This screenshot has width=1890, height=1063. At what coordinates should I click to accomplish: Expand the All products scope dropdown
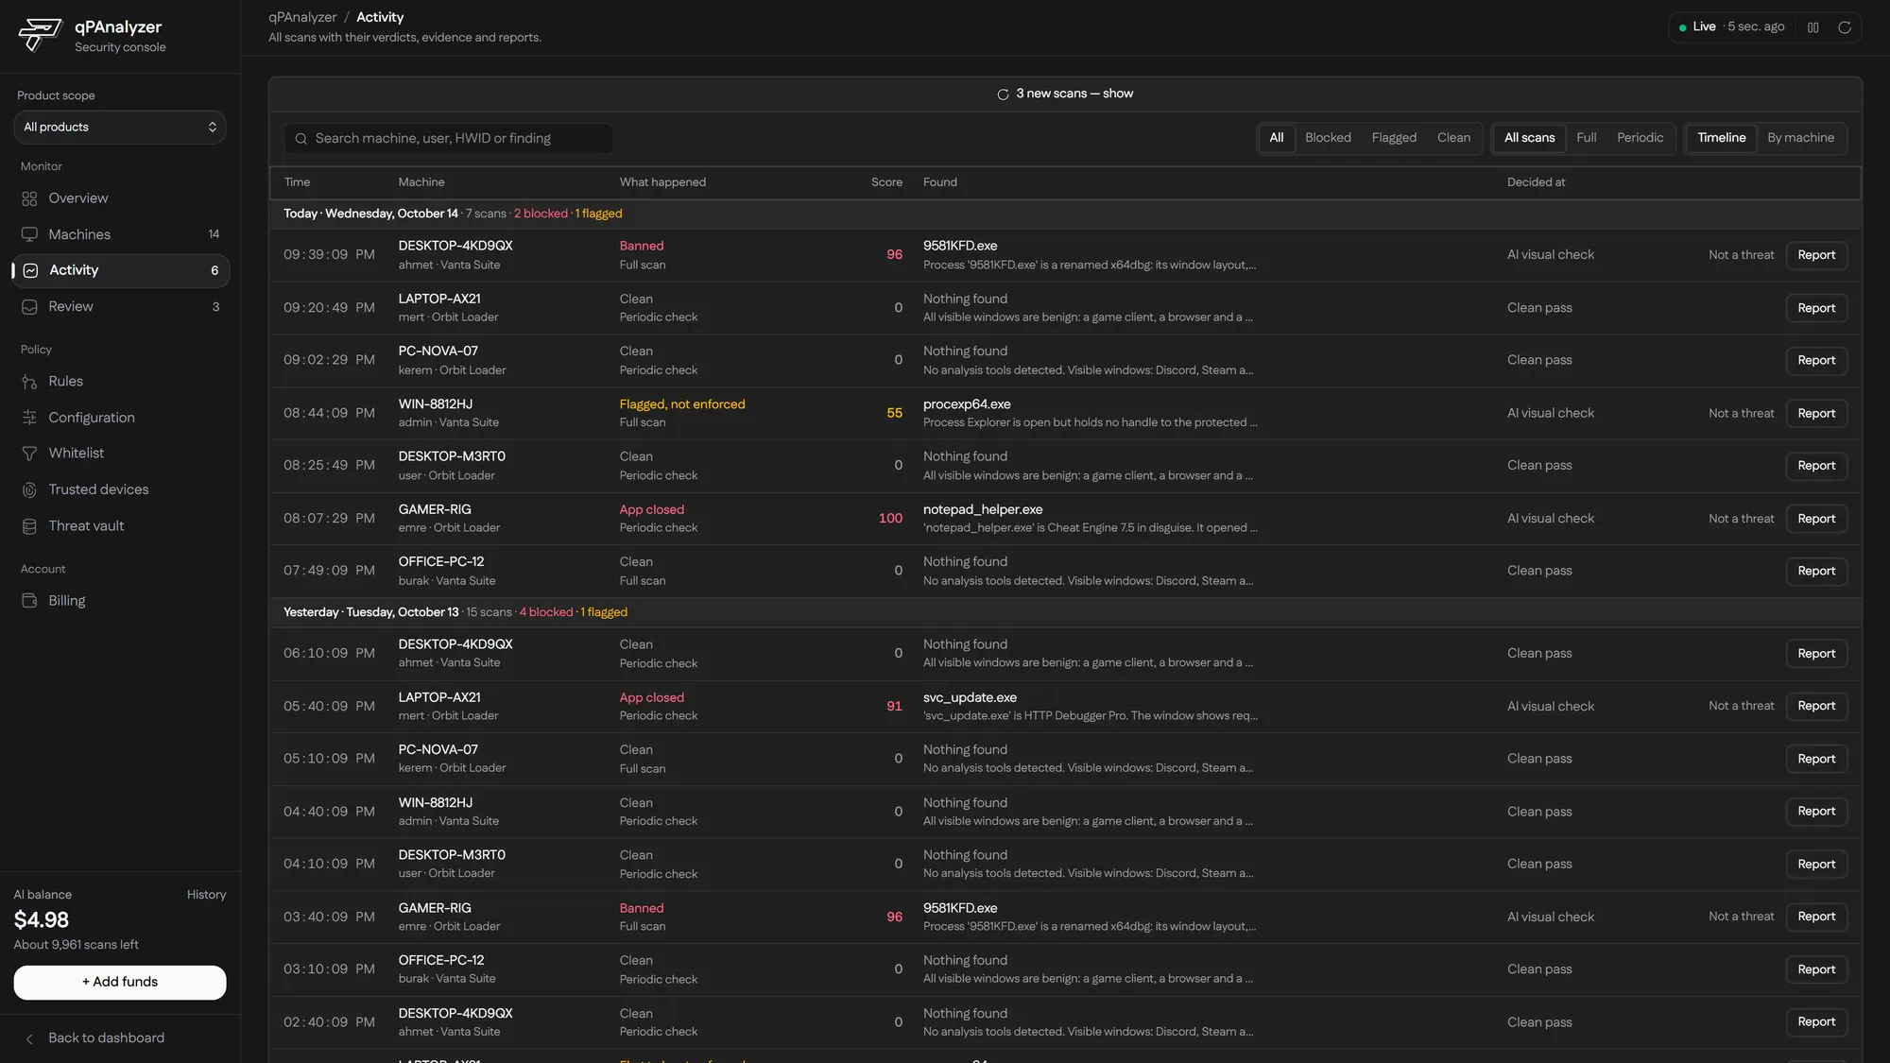[x=120, y=128]
